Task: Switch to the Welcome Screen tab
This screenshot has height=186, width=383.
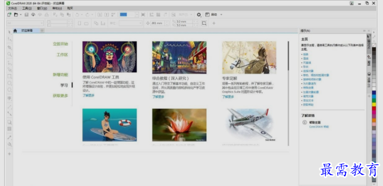Action: click(26, 31)
